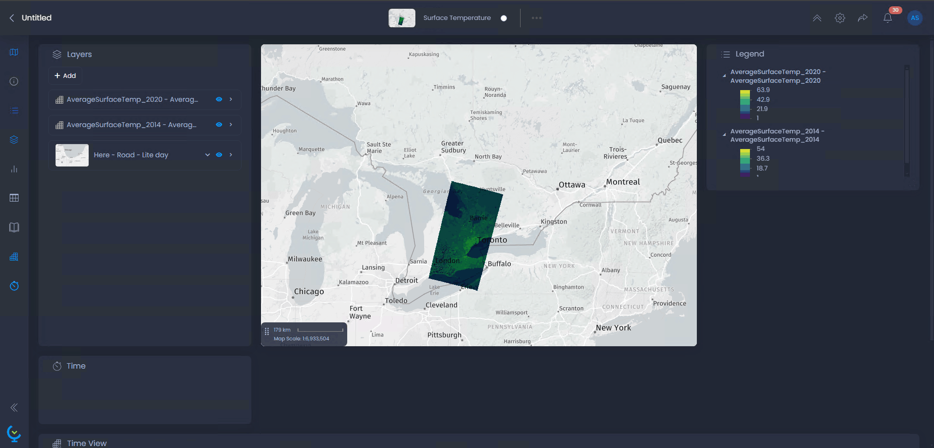Select Here - Road - Lite day basemap name
The height and width of the screenshot is (448, 934).
(131, 155)
